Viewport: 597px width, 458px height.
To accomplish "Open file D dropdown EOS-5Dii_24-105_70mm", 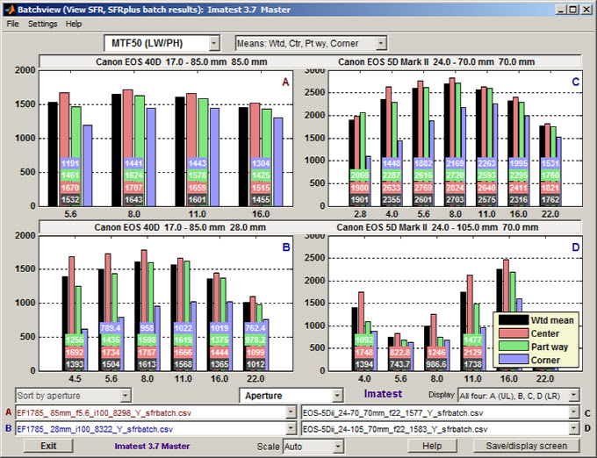I will tap(574, 429).
